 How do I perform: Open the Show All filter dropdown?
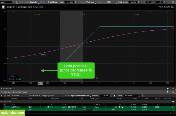(19, 96)
